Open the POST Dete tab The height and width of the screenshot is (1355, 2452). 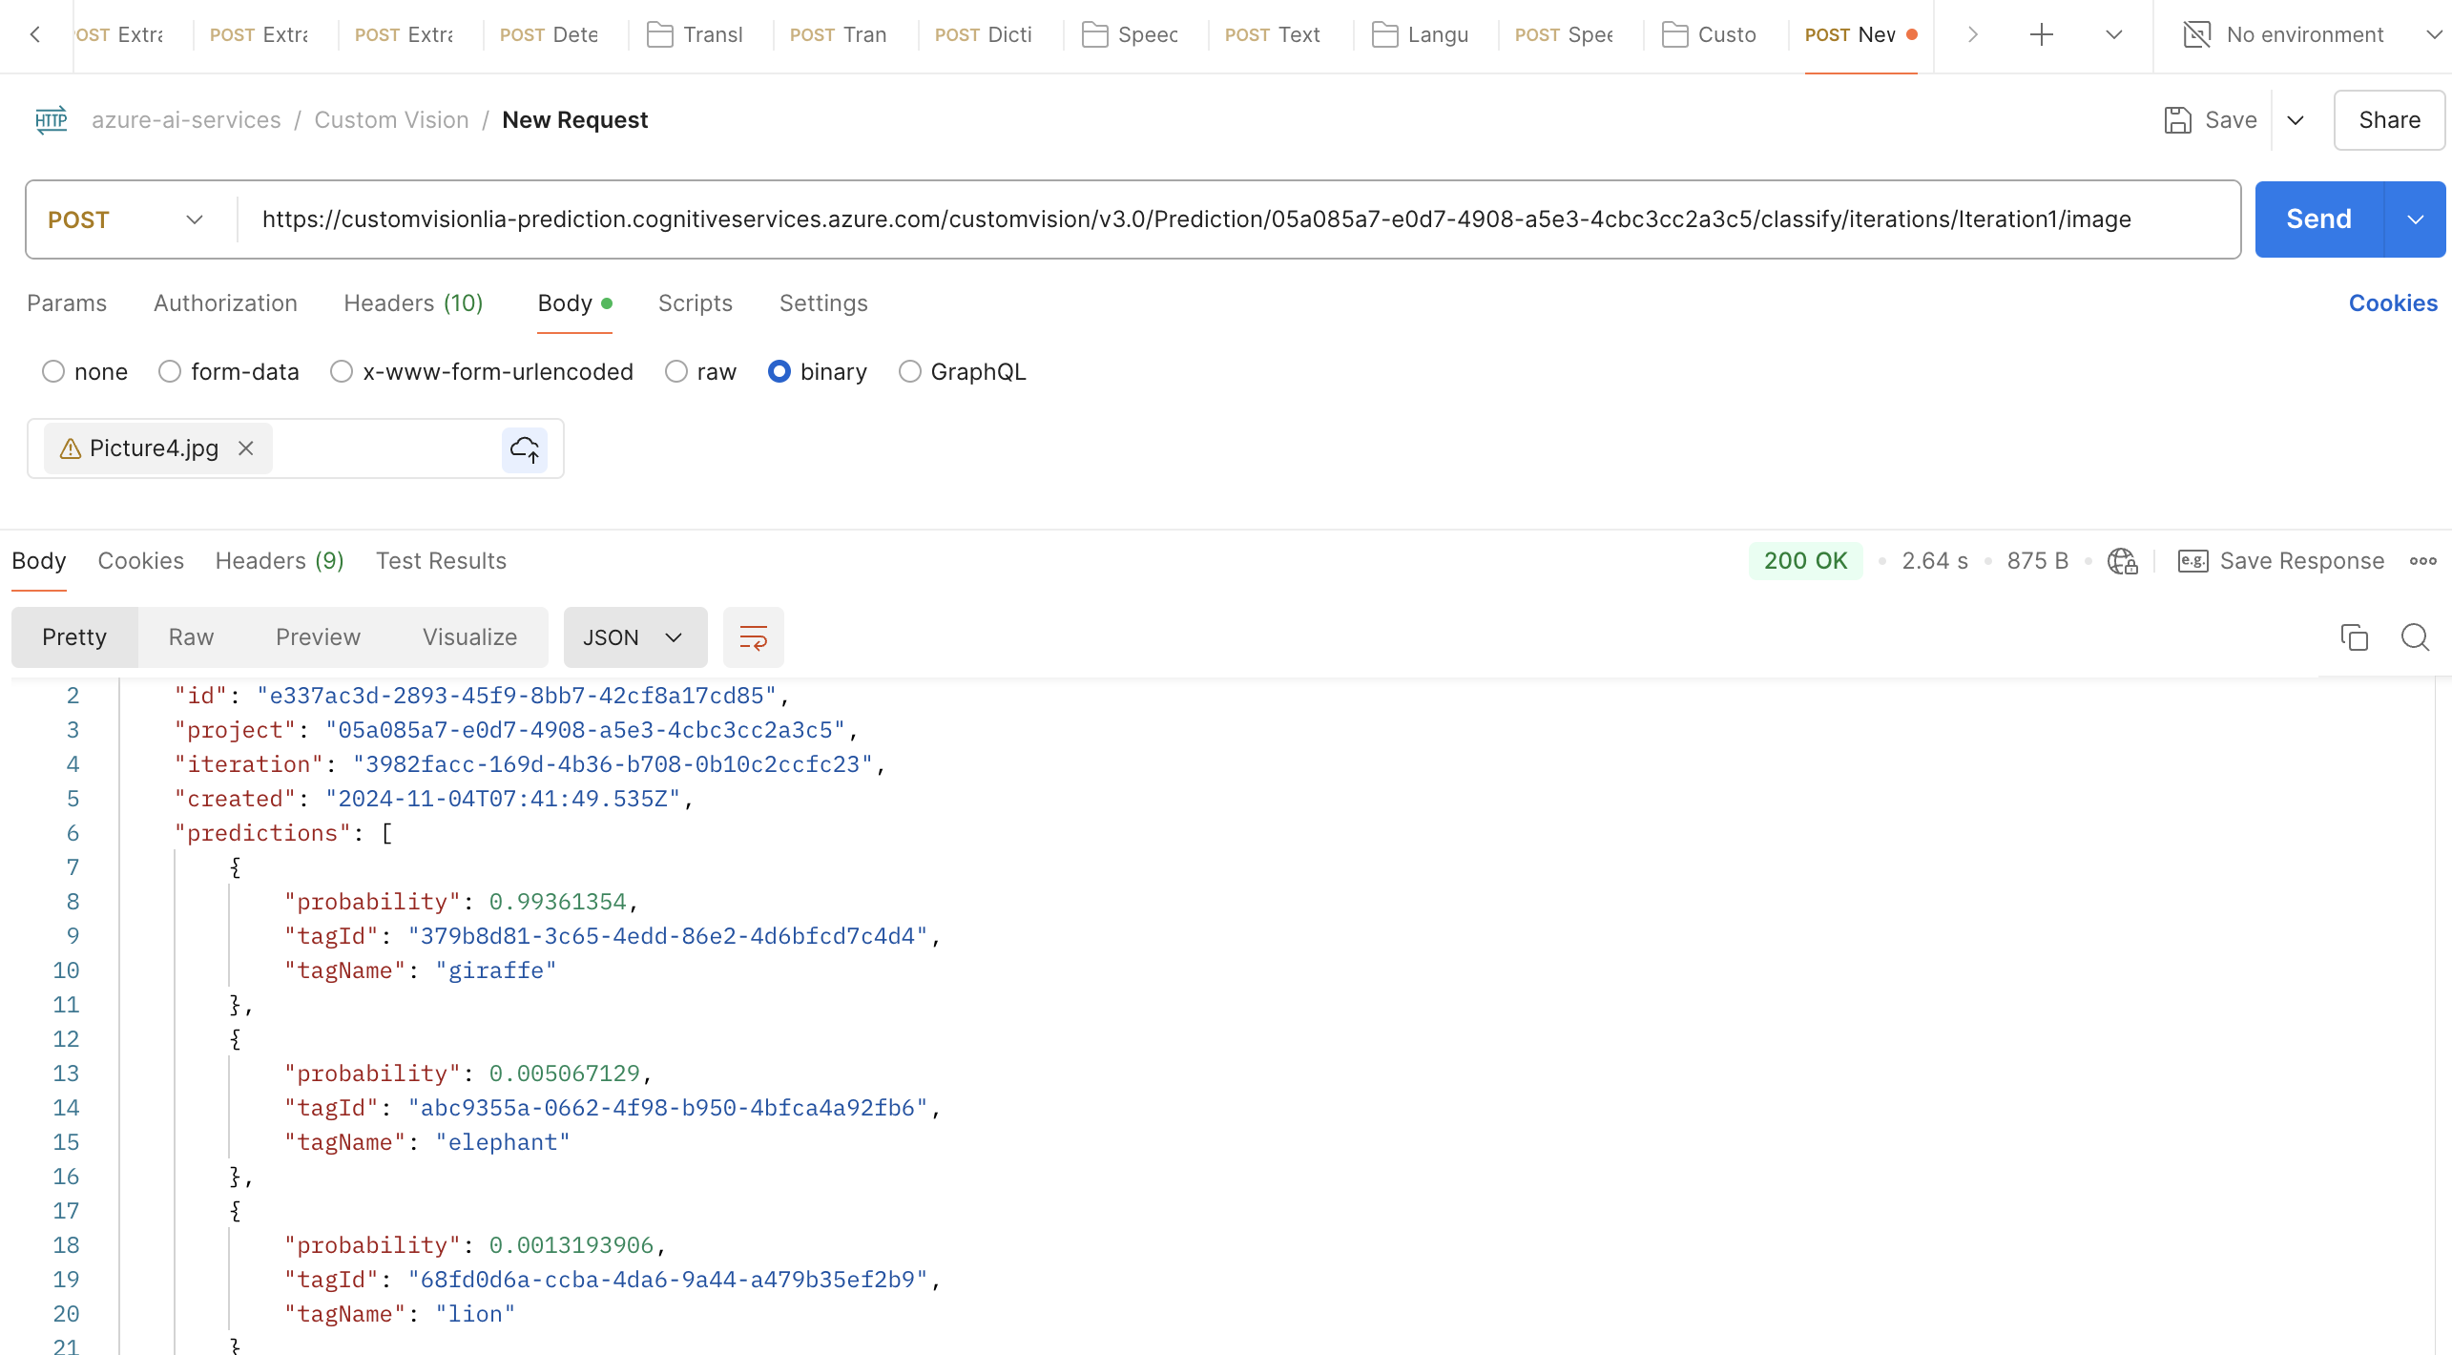(550, 35)
